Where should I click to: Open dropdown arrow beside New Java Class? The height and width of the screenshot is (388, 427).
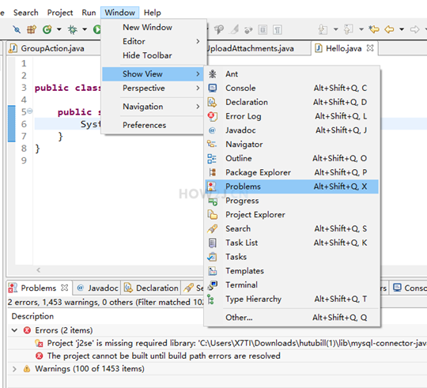click(59, 29)
